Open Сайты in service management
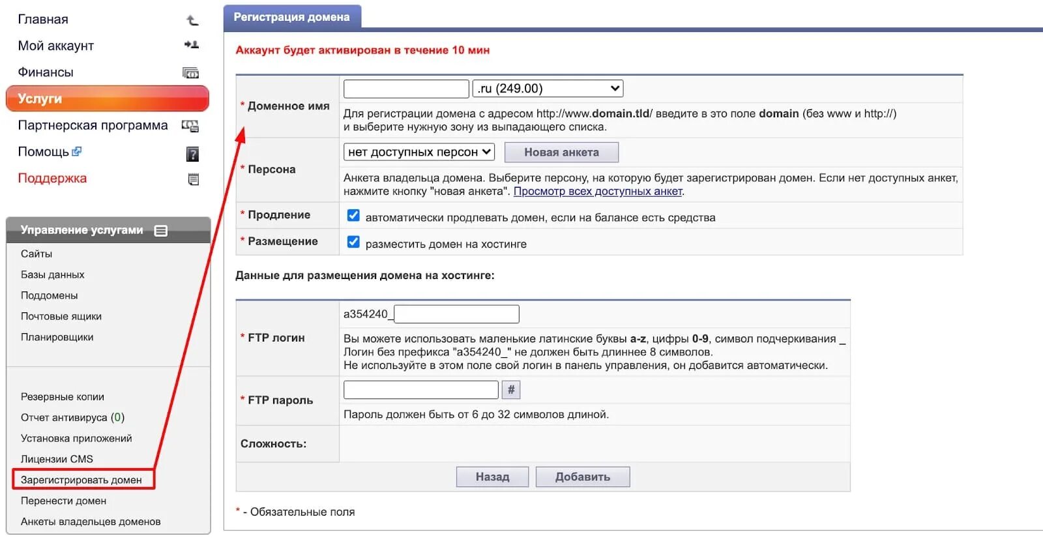The width and height of the screenshot is (1043, 545). coord(37,254)
